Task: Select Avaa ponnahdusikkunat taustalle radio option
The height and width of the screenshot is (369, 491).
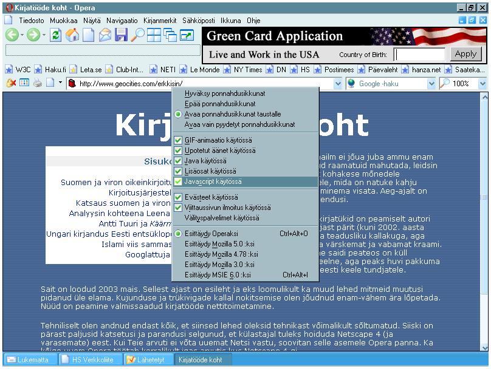Action: click(x=178, y=114)
